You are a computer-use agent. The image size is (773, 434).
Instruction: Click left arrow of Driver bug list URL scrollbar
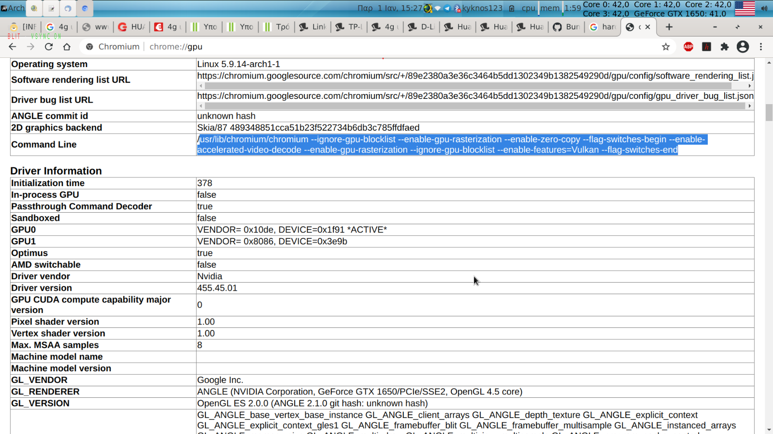pos(201,106)
